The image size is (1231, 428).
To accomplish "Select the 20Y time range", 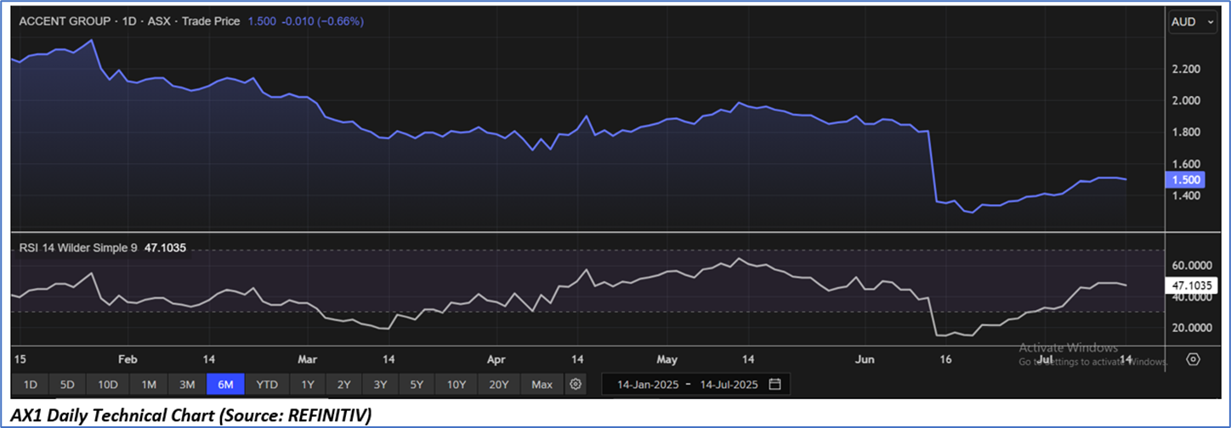I will coord(499,385).
